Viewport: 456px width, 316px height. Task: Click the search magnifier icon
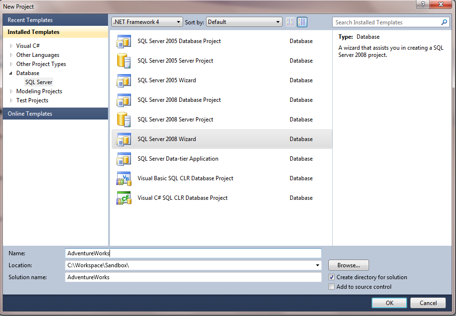(444, 22)
